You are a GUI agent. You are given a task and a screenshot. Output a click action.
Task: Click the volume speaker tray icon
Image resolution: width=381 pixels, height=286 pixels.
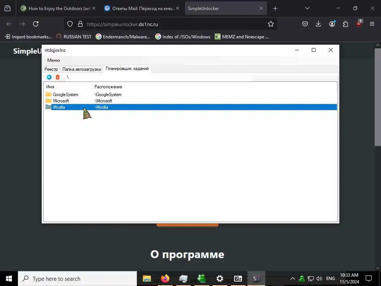point(319,279)
